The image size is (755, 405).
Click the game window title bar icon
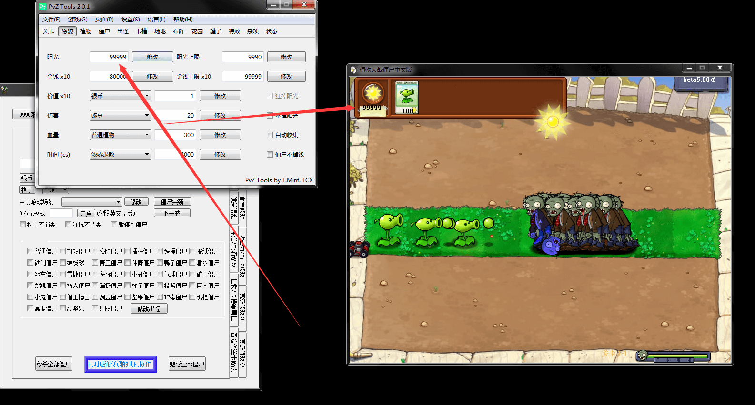tap(353, 69)
